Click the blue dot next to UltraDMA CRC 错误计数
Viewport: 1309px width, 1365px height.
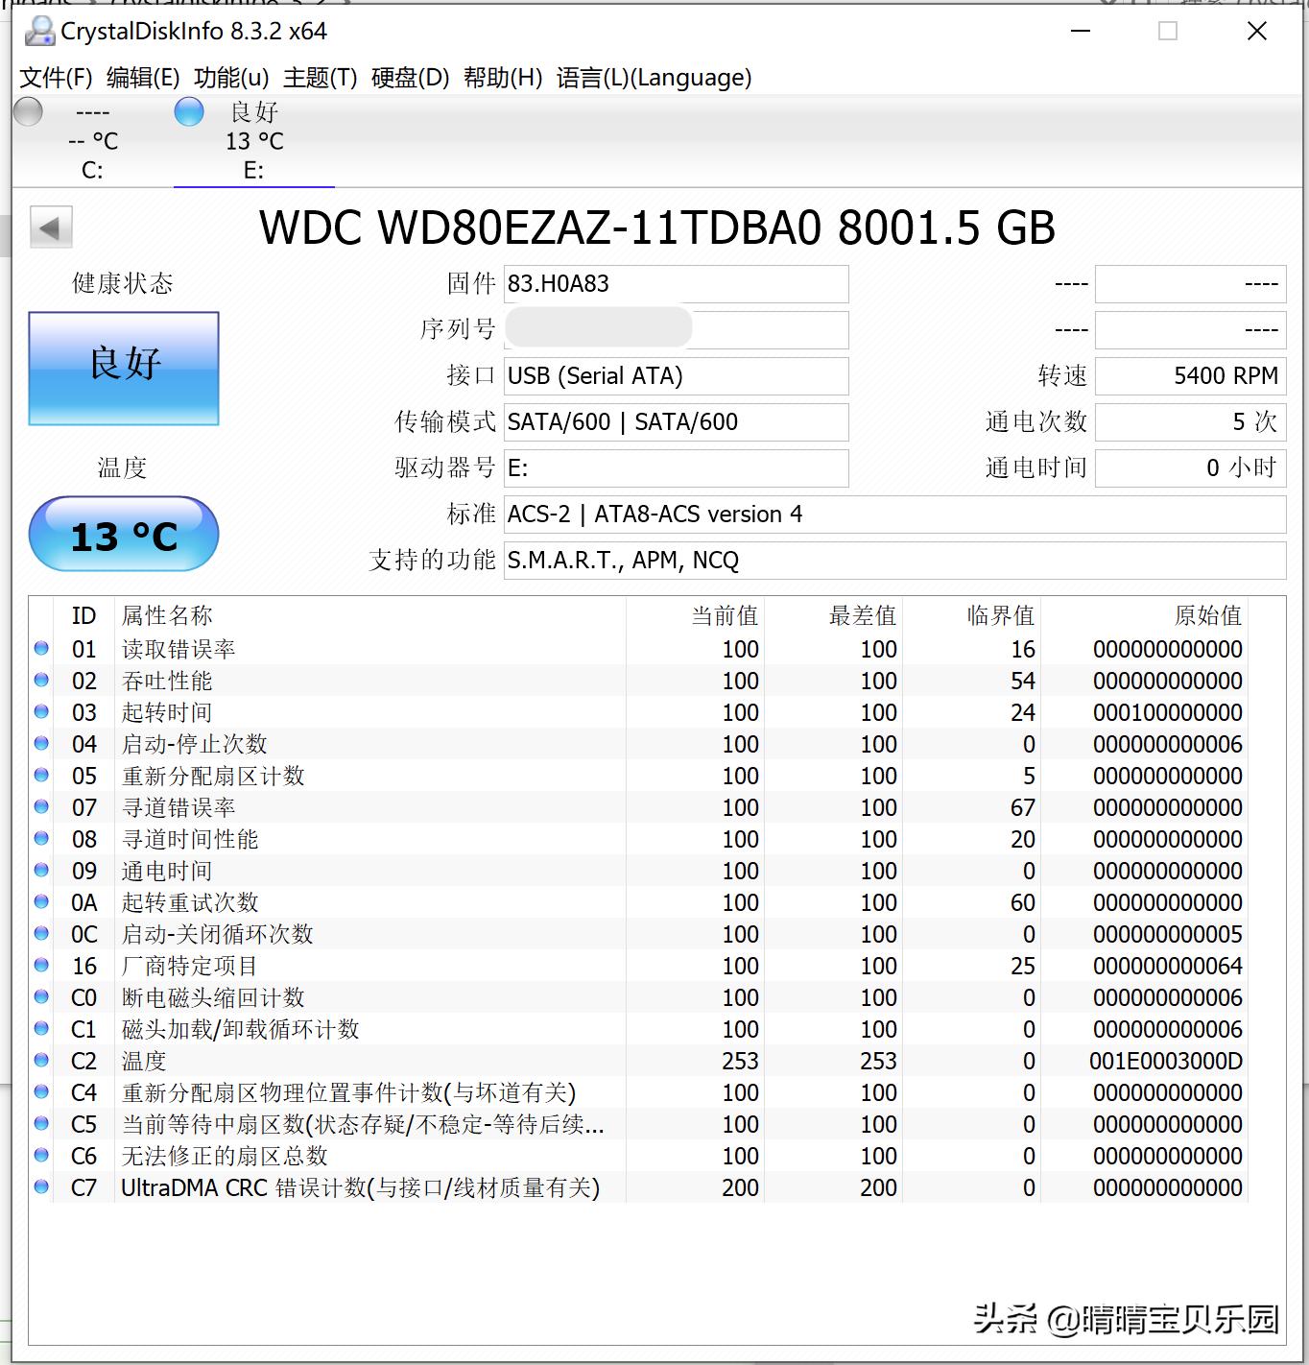pos(40,1187)
